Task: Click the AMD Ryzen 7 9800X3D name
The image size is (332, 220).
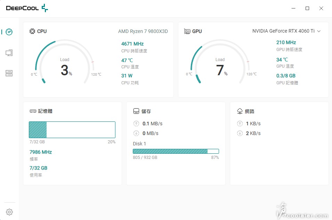Action: point(143,31)
